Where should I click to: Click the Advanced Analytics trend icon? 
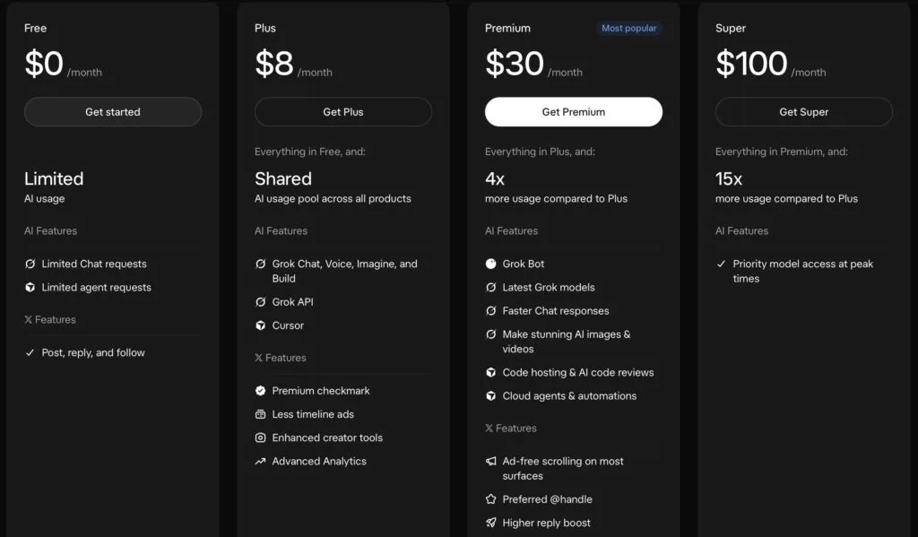(x=261, y=462)
